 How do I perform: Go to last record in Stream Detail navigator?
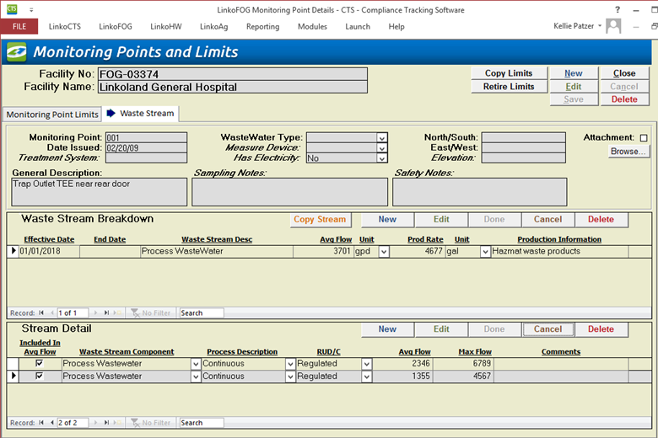click(106, 423)
